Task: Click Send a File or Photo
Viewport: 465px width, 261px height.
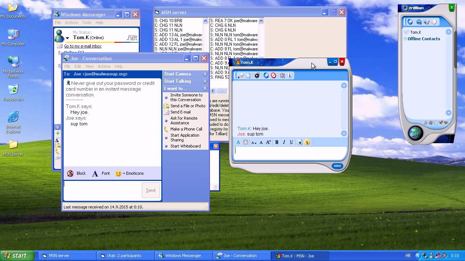Action: (188, 106)
